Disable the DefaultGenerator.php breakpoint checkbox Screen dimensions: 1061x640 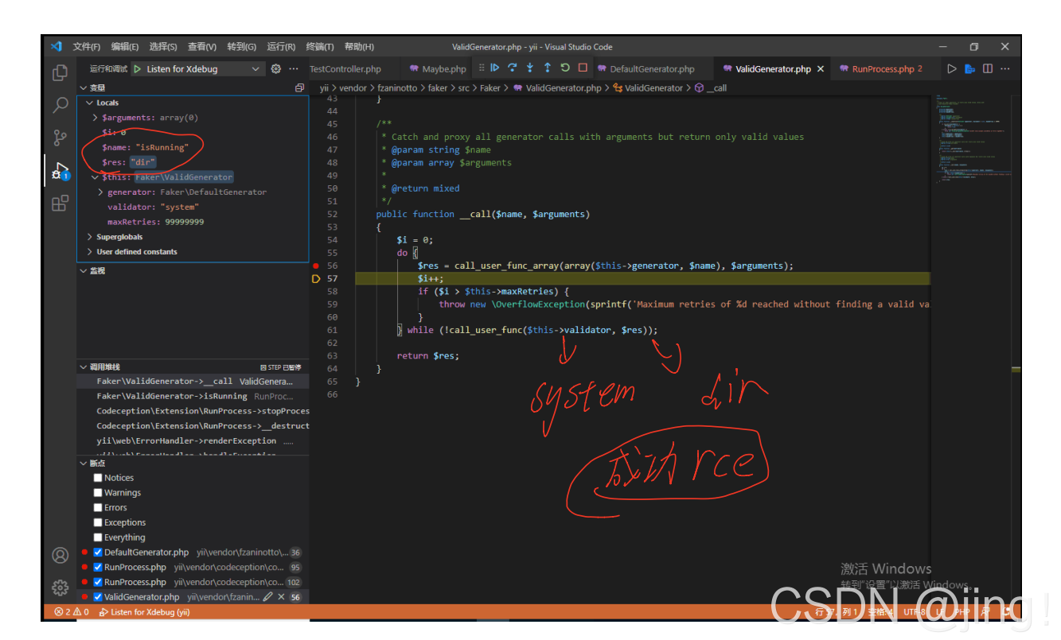pyautogui.click(x=98, y=553)
